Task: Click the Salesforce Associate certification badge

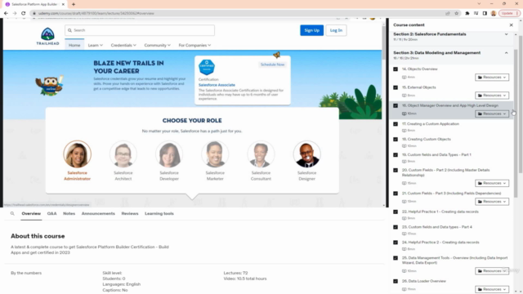Action: click(207, 67)
